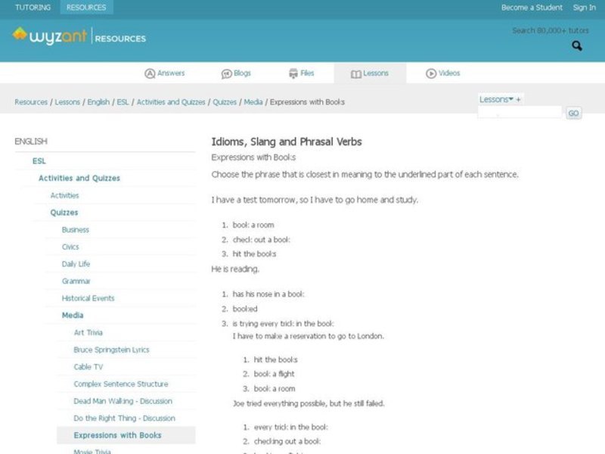The image size is (605, 454).
Task: Expand Activities and Quizzes in sidebar
Action: 79,179
